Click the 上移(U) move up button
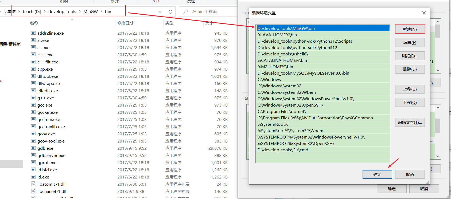The image size is (451, 199). pyautogui.click(x=410, y=89)
